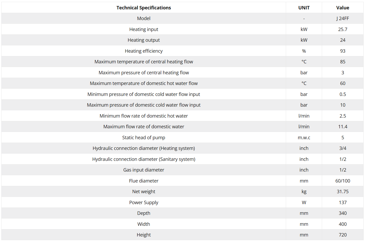Click the Static head of pump label
Image resolution: width=366 pixels, height=243 pixels.
point(144,138)
